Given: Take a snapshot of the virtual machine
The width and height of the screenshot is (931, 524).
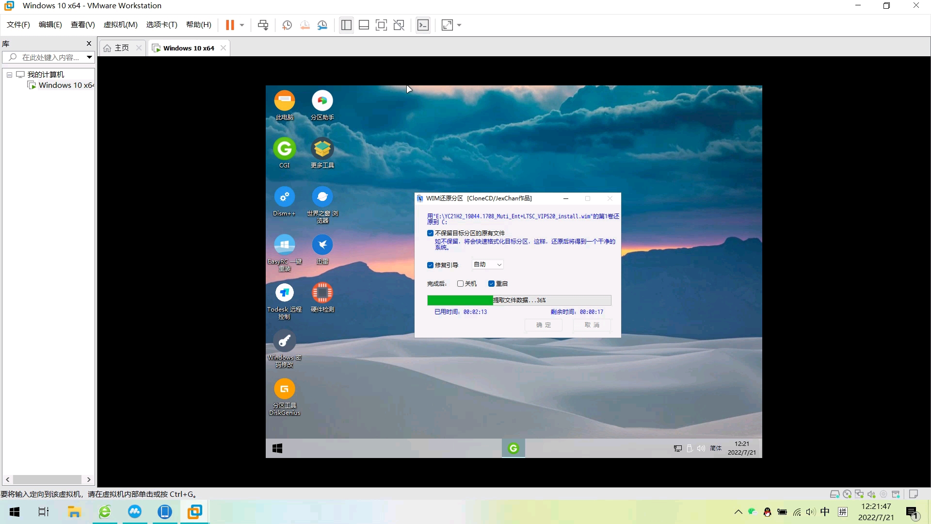Looking at the screenshot, I should [x=287, y=25].
